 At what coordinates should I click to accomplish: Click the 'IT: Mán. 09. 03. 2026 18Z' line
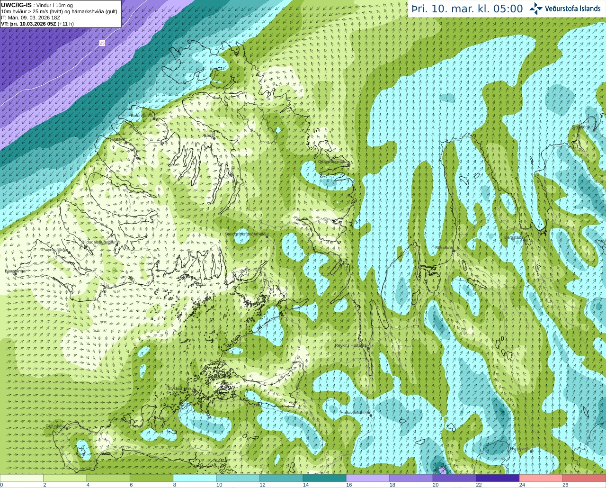pos(30,18)
